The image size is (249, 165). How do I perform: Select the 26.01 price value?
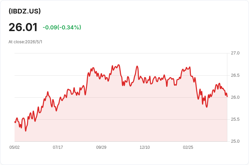tap(23, 27)
